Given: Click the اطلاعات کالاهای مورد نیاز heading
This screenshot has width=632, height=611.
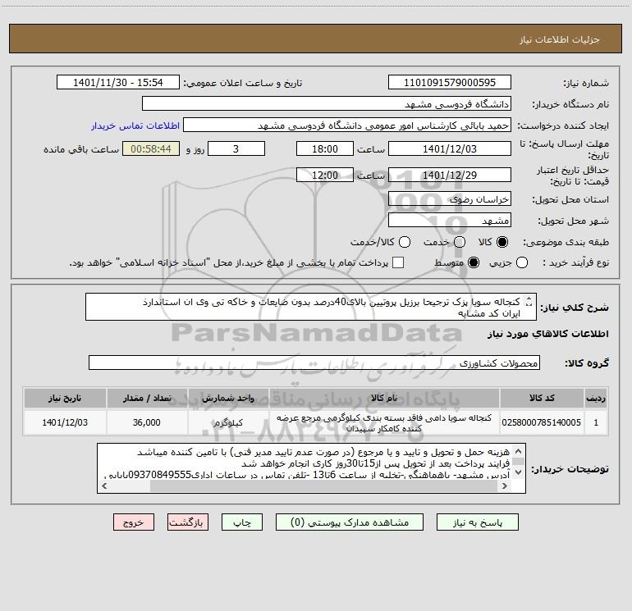Looking at the screenshot, I should pyautogui.click(x=547, y=334).
